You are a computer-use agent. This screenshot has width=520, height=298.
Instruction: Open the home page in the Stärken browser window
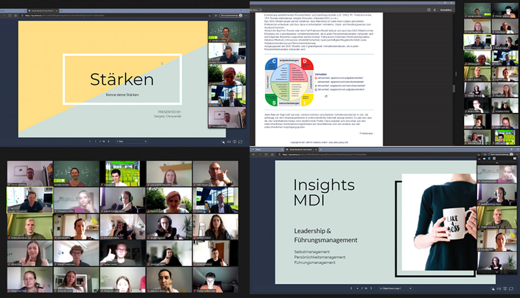15,15
